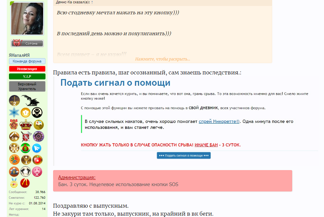Click the green V.I.P banner
The image size is (324, 217).
[27, 76]
